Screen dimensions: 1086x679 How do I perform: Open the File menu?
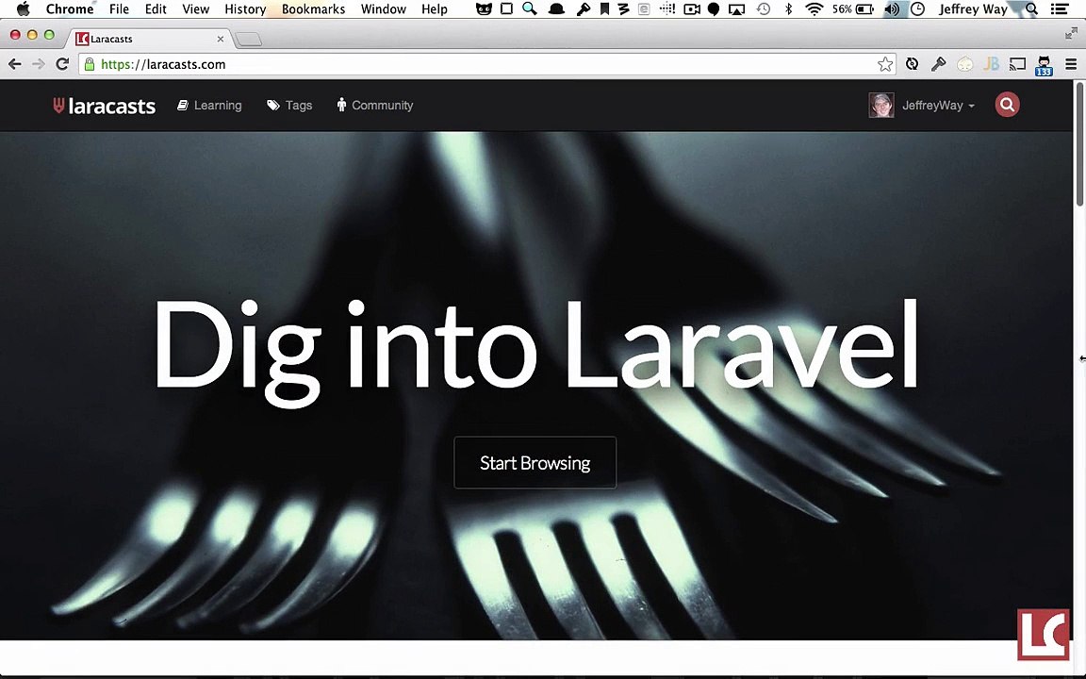tap(119, 9)
